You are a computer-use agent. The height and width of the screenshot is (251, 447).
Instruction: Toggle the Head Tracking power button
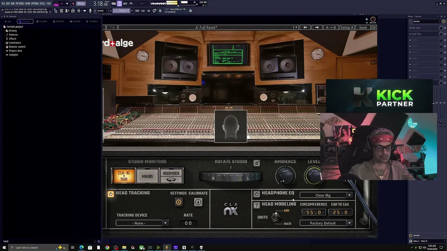coord(110,194)
